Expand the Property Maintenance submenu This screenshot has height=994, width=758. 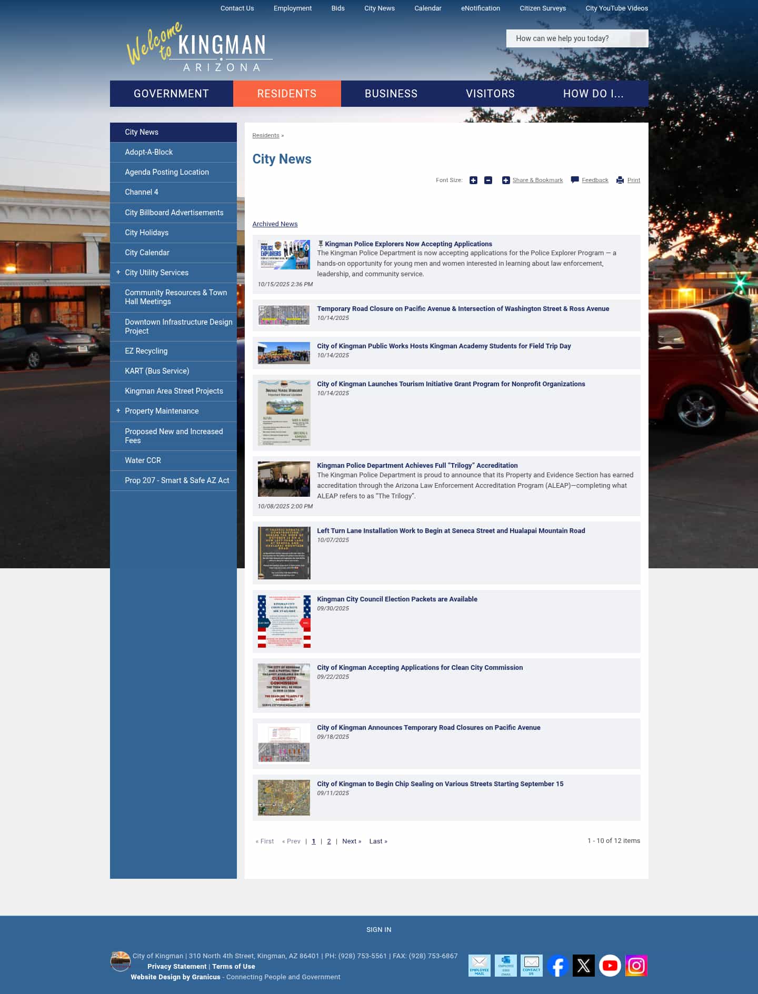point(118,411)
